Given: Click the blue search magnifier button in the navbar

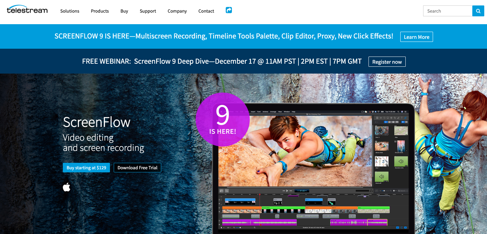Looking at the screenshot, I should point(478,11).
